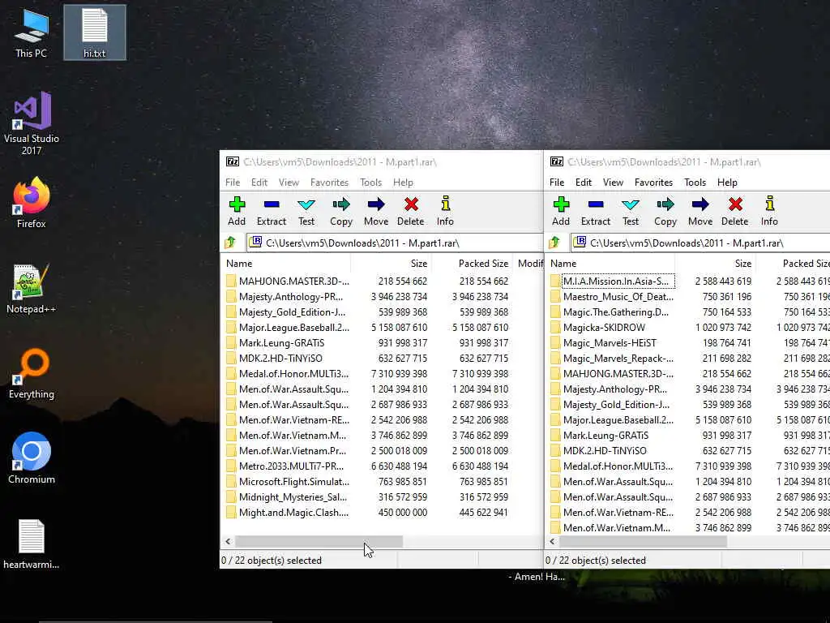This screenshot has width=830, height=623.
Task: Open Edit menu in left 7-Zip window
Action: [x=259, y=183]
